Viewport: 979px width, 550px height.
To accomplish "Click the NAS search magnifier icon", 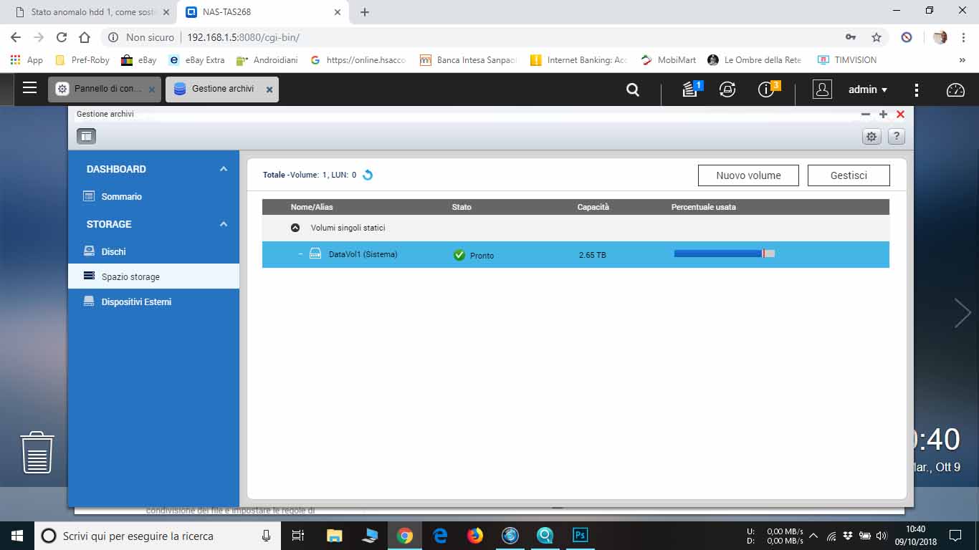I will 632,90.
